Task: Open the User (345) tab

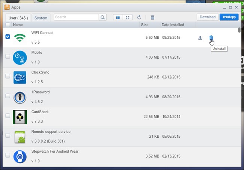Action: [x=18, y=18]
